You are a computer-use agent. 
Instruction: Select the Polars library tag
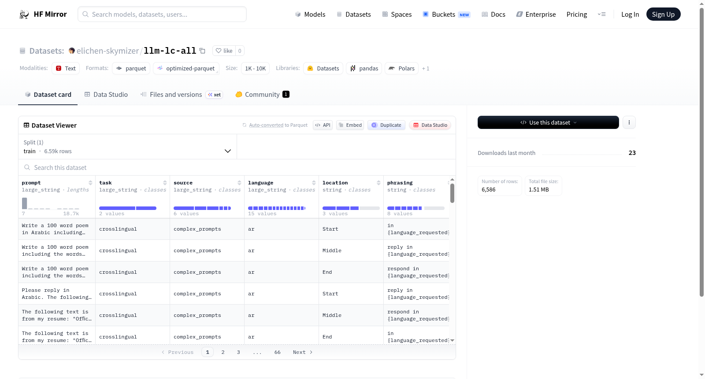(x=401, y=68)
